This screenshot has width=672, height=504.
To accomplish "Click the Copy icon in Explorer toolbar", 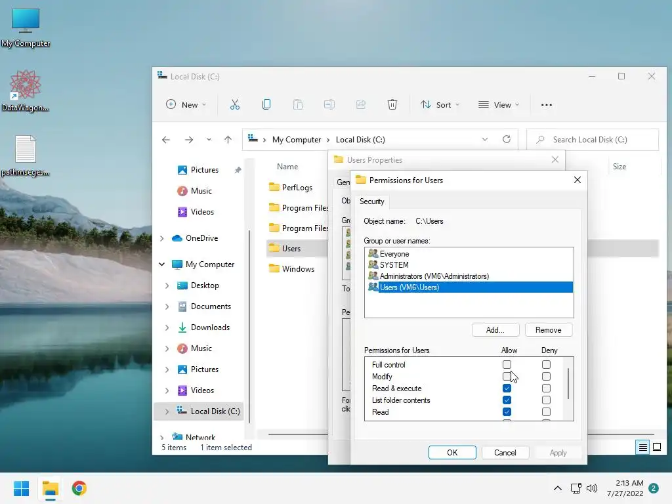I will 266,104.
